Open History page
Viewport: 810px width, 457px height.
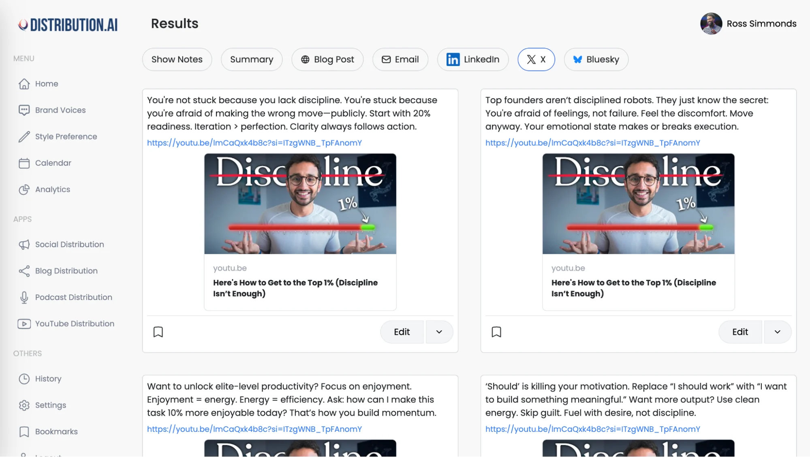click(x=48, y=379)
